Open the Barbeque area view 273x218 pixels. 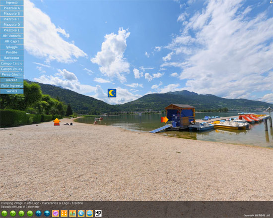12,58
